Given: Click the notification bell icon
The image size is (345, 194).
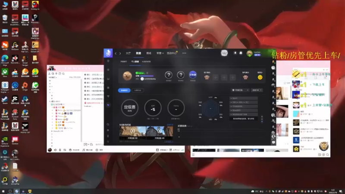Looking at the screenshot, I should point(235,53).
